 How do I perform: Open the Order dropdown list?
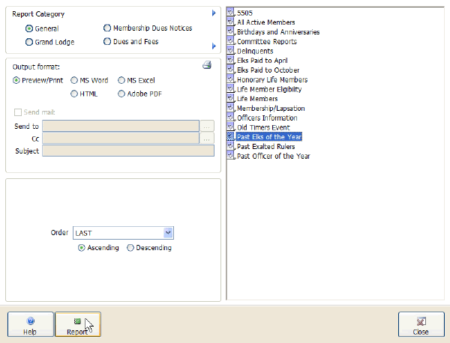[x=168, y=233]
